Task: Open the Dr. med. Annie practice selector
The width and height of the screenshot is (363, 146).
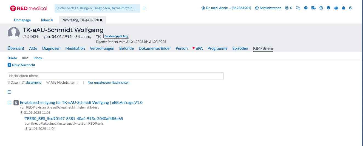Action: [x=226, y=8]
